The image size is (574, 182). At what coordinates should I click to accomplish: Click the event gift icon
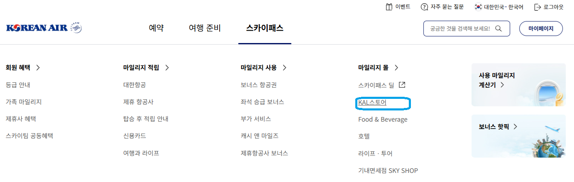pyautogui.click(x=389, y=7)
